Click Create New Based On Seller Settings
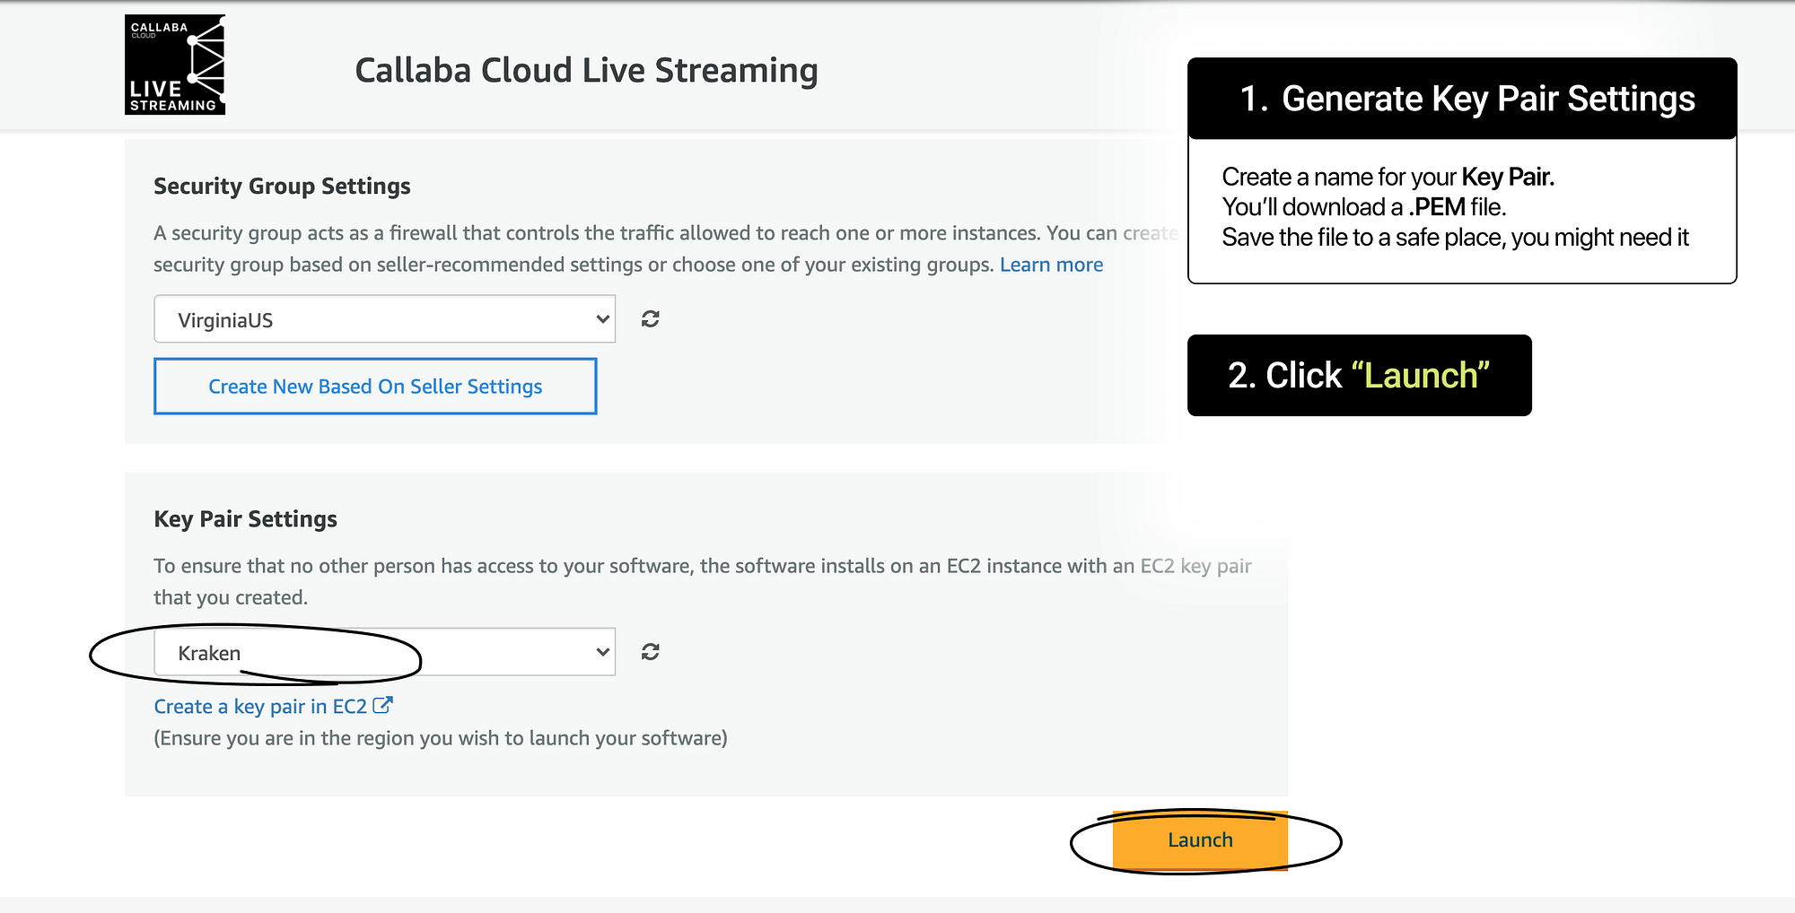 point(375,387)
